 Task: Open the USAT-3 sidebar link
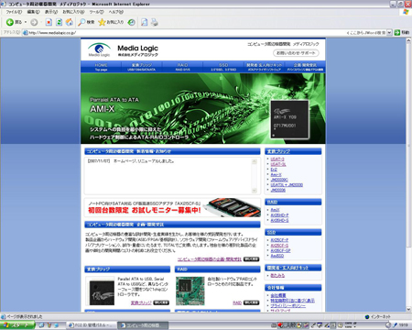[277, 159]
